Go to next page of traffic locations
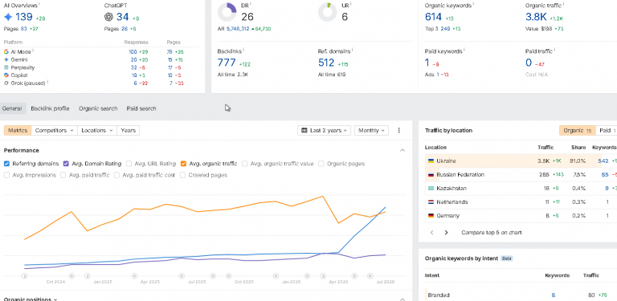Screen dimensions: 617x301 coord(446,233)
